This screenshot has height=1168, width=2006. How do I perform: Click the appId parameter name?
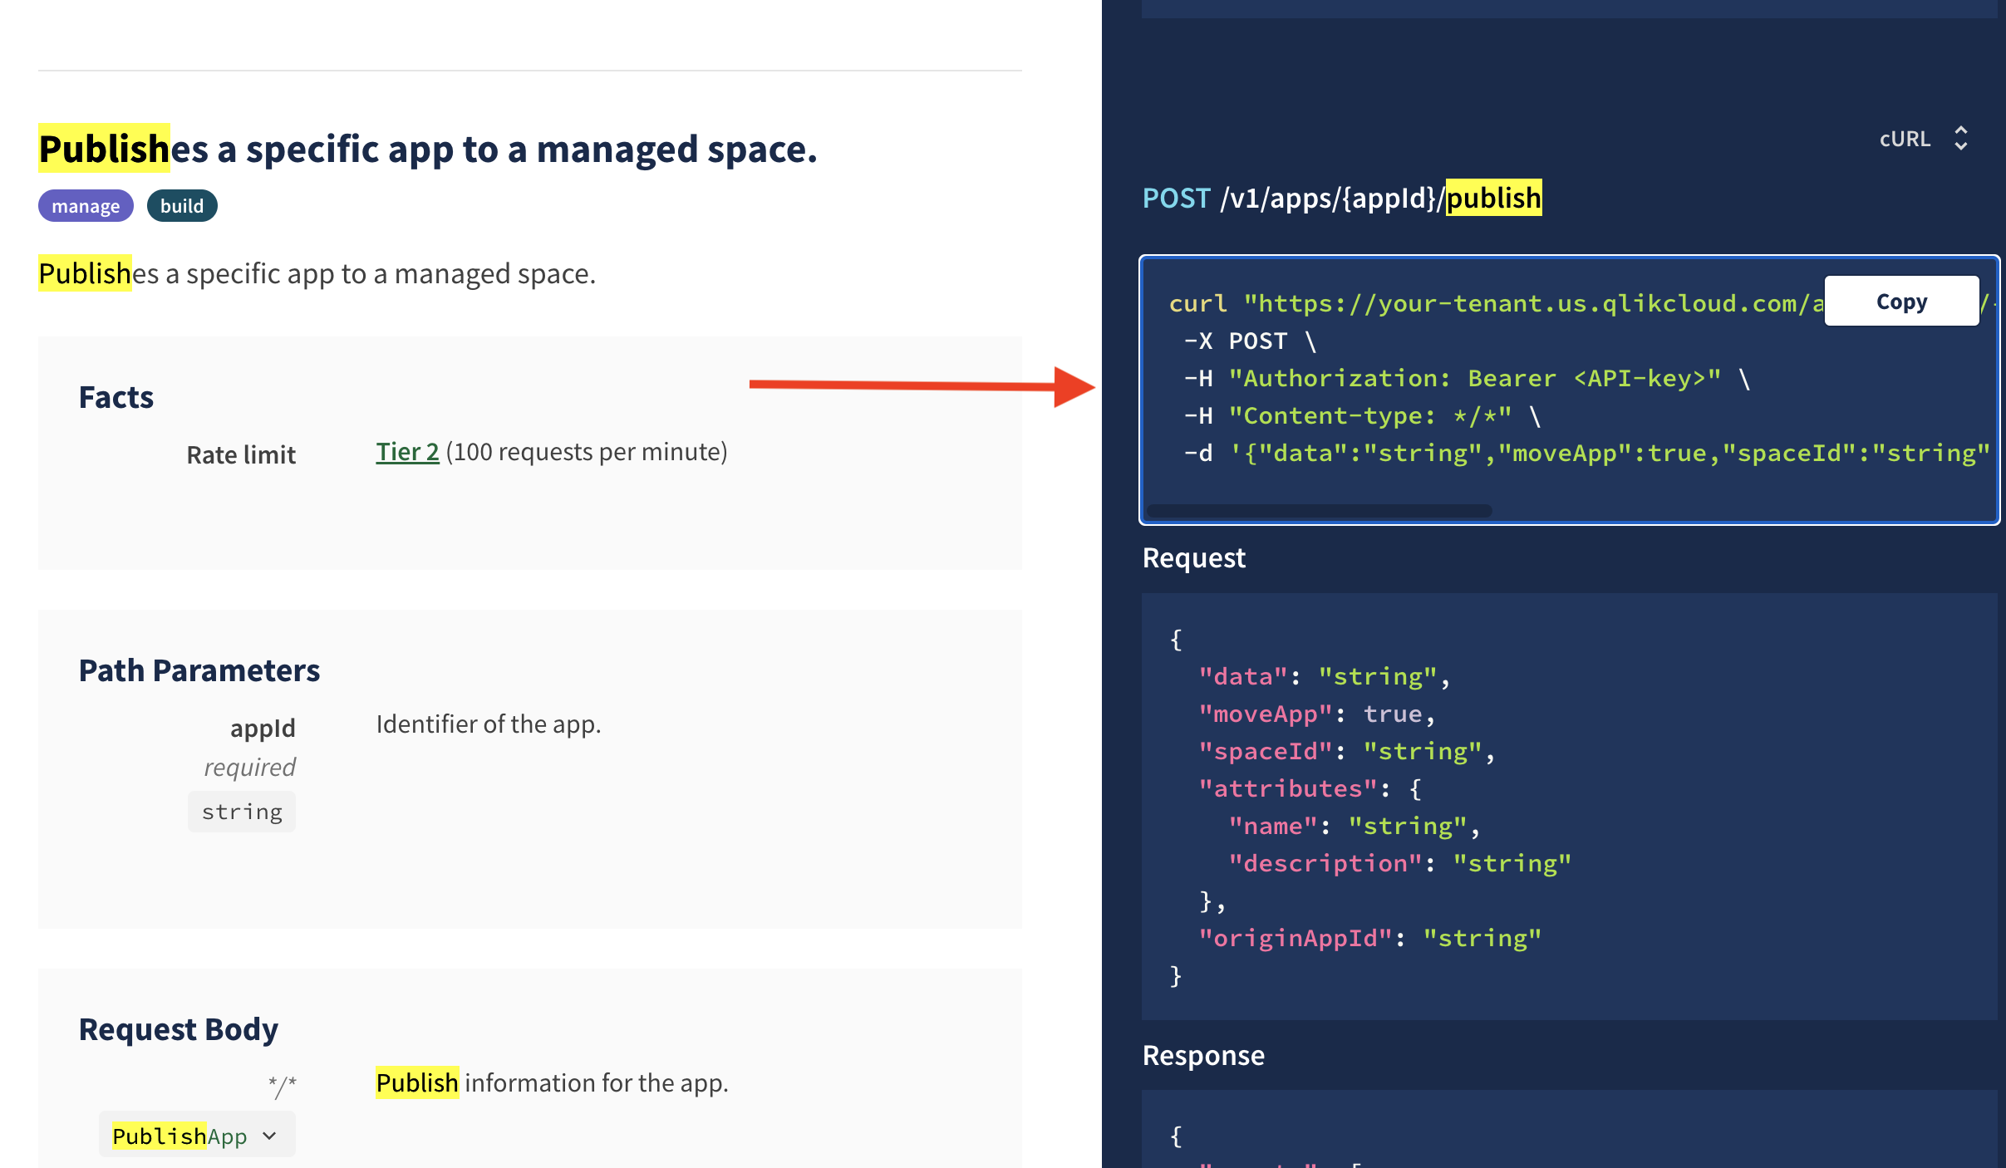(x=263, y=728)
